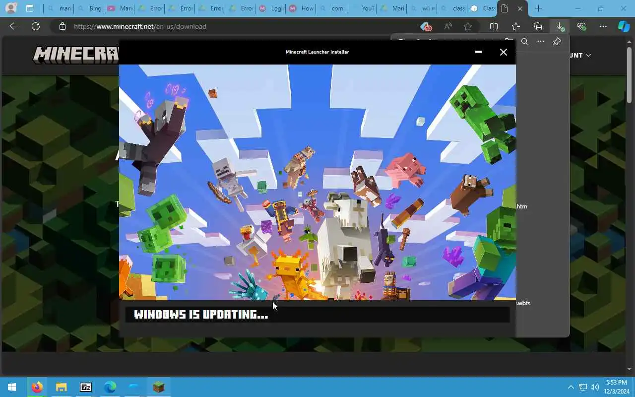Switch to the 'Class' tab with cube icon
The height and width of the screenshot is (397, 635).
coord(482,8)
